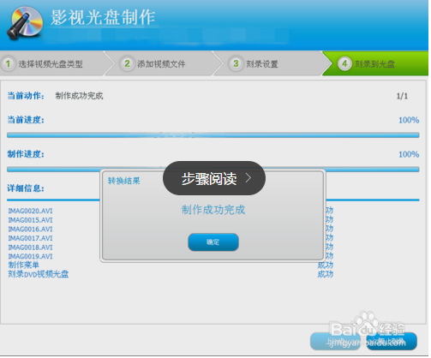Click the 制作进度 progress bar
Image resolution: width=431 pixels, height=358 pixels.
click(214, 170)
